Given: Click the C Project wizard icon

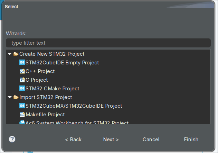Looking at the screenshot, I should click(x=22, y=80).
